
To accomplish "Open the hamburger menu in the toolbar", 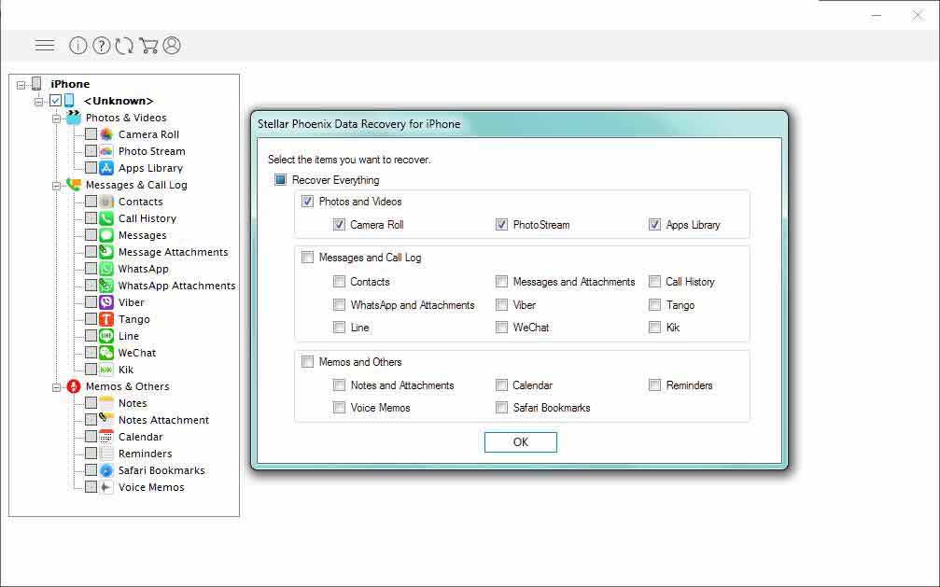I will coord(45,45).
